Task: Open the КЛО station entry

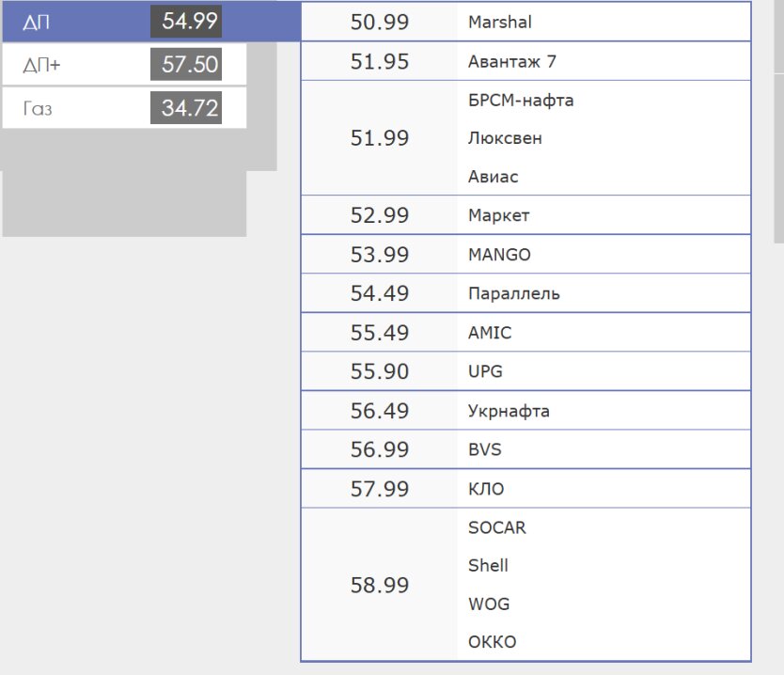Action: 486,489
